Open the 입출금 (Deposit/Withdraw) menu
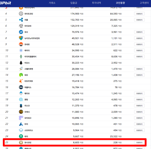This screenshot has width=151, height=149. pos(74,3)
